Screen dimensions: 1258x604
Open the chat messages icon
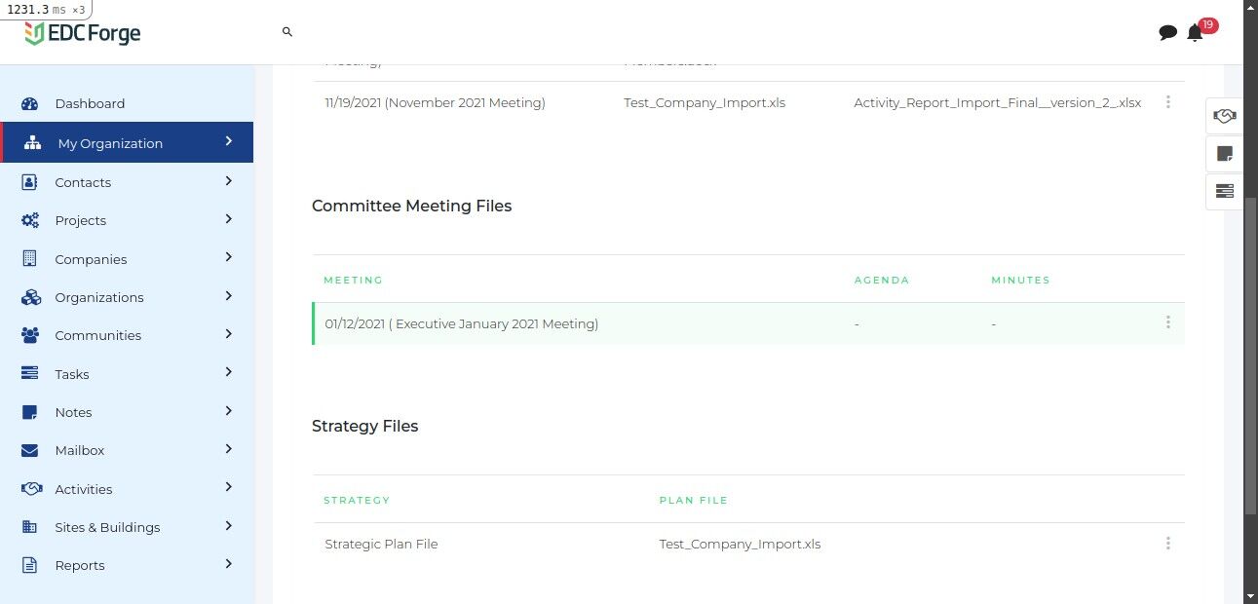pos(1167,33)
